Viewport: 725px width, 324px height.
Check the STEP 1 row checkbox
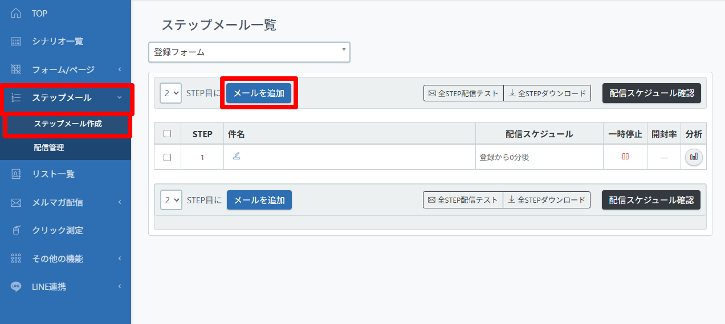click(x=167, y=157)
